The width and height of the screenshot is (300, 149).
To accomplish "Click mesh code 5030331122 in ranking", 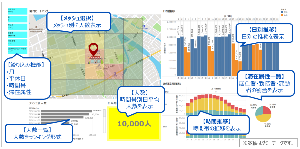I will pos(34,120).
